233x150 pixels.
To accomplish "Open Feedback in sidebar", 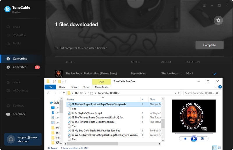I will tap(19, 114).
